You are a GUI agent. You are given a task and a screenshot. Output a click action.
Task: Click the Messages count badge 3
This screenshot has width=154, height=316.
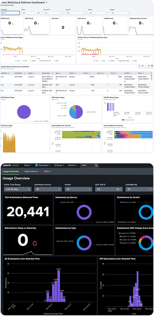pos(37,165)
